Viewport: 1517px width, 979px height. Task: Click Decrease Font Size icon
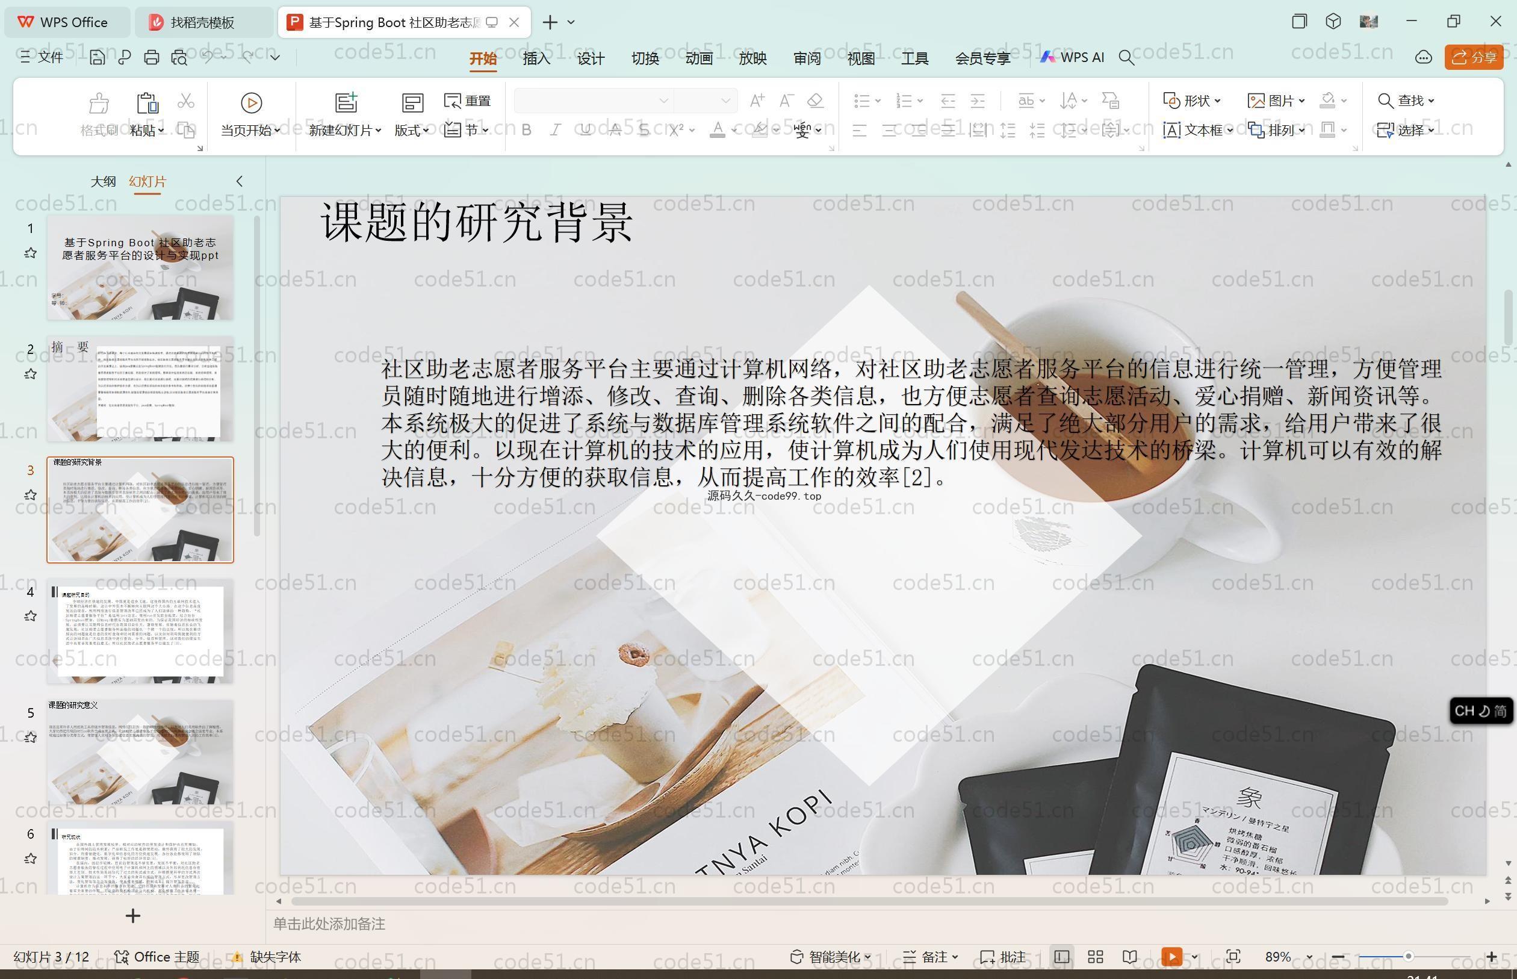point(786,101)
